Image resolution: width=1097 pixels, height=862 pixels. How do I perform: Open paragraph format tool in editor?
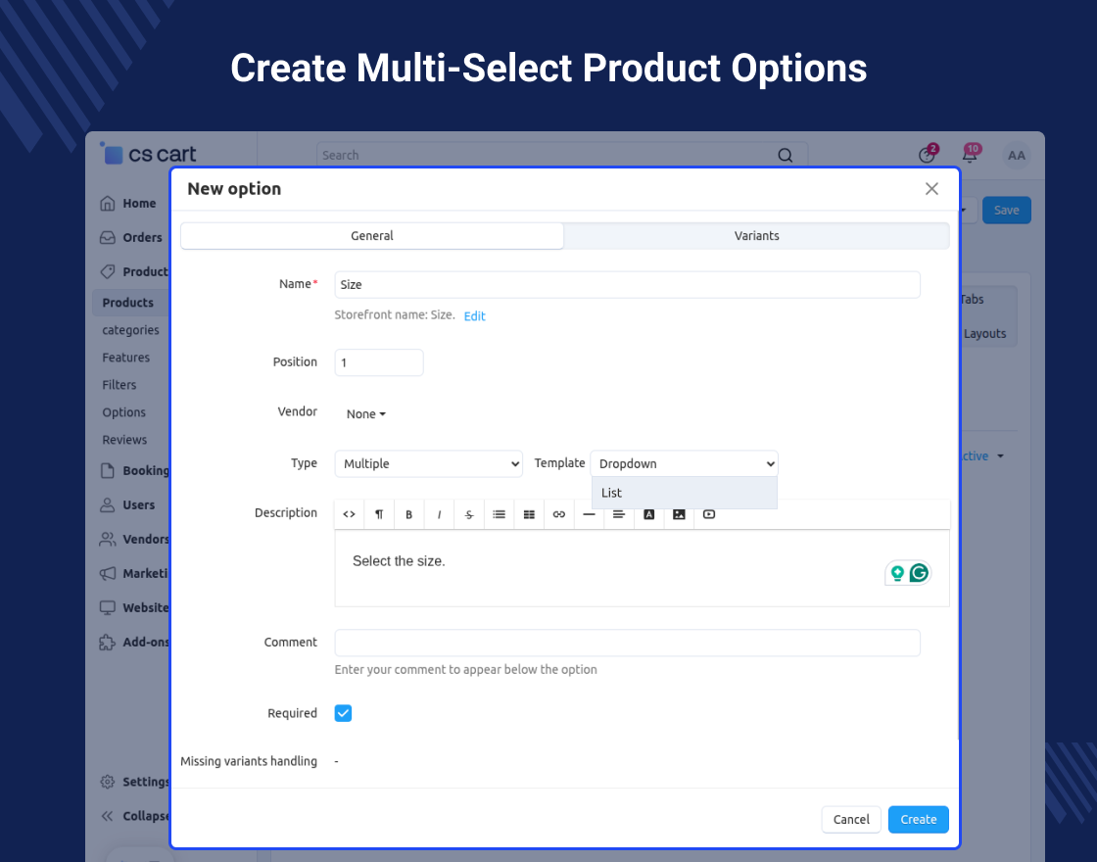click(x=378, y=514)
